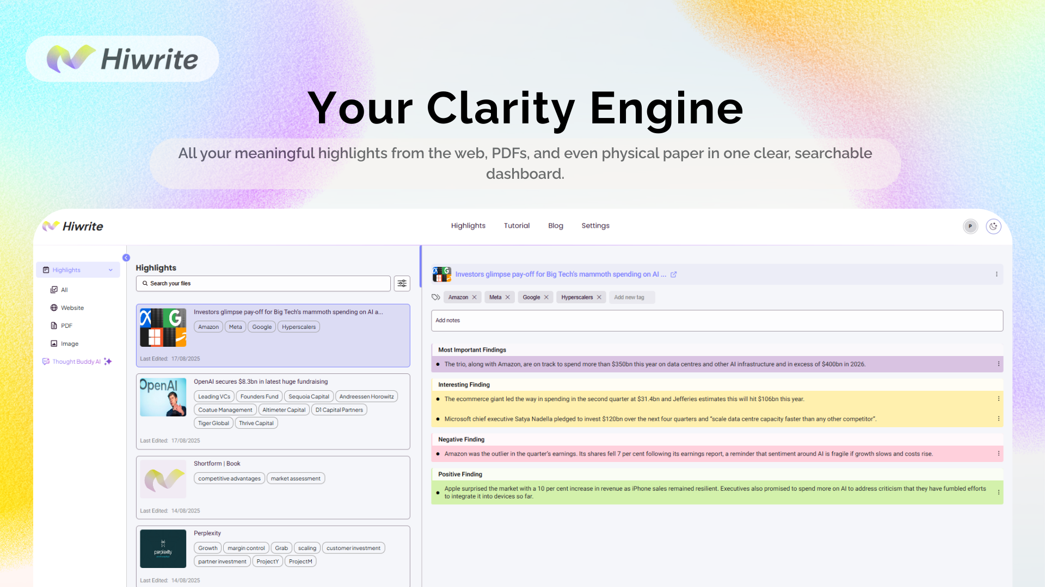Image resolution: width=1045 pixels, height=587 pixels.
Task: Click the Andreessen Horowitz tag
Action: point(366,396)
